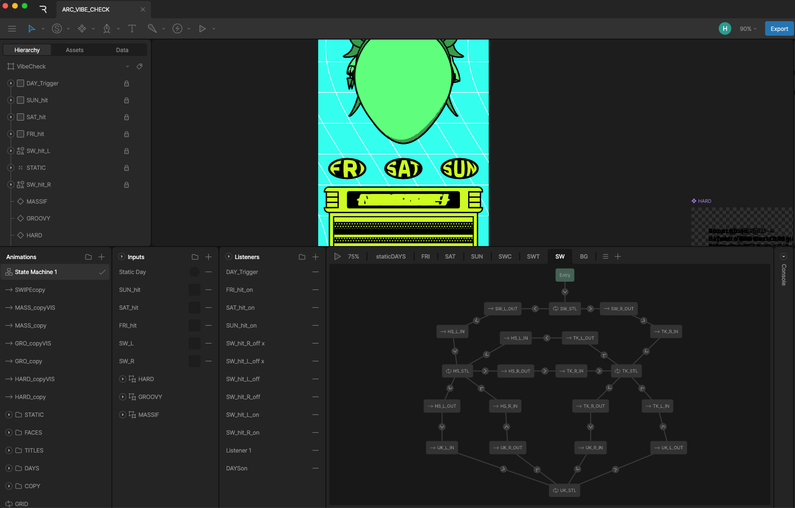Select the HS_STL state node
The width and height of the screenshot is (795, 508).
pyautogui.click(x=458, y=371)
